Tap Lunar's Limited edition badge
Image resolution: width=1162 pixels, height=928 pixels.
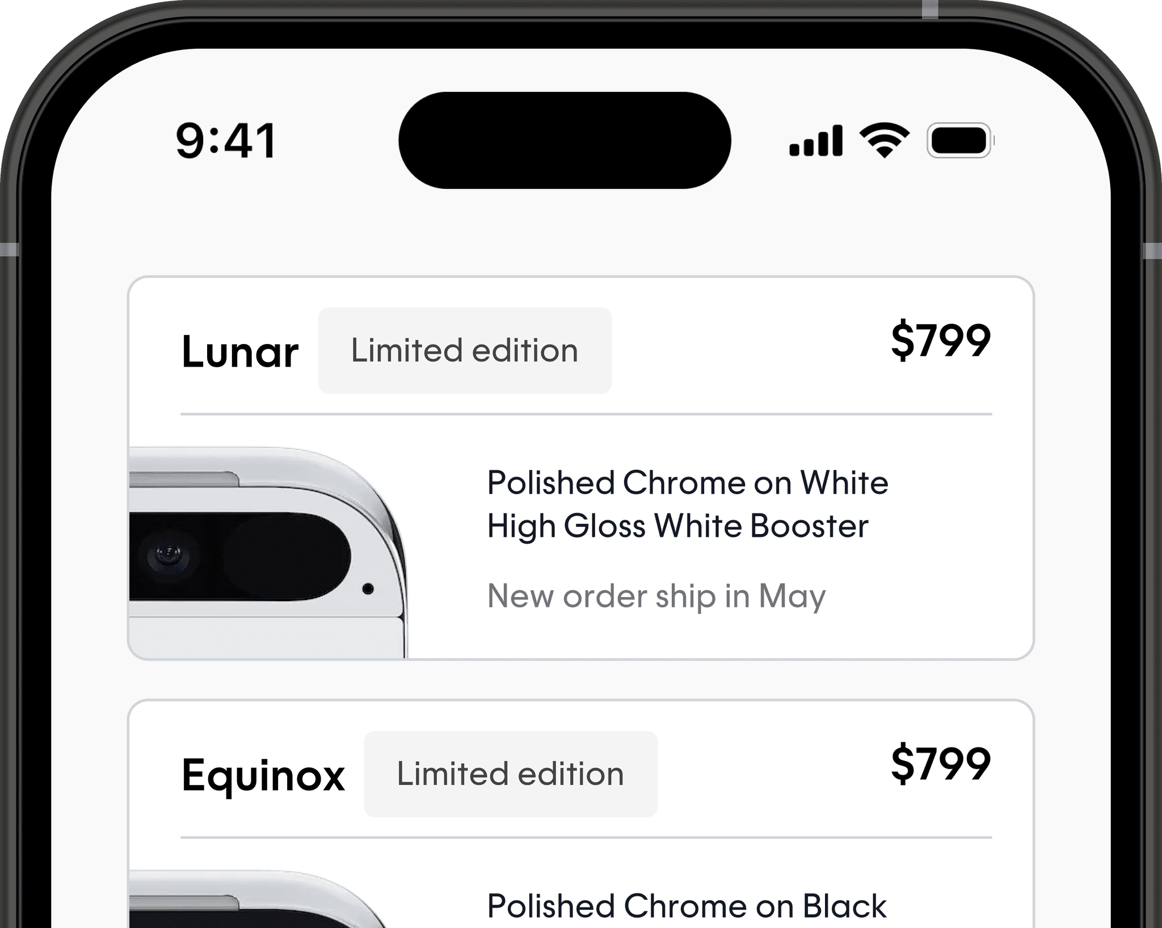[465, 351]
